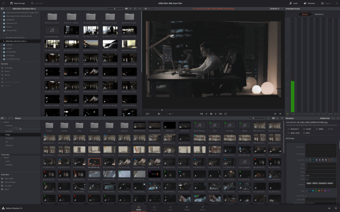Switch to the Deliver page tab
This screenshot has height=212, width=340.
tap(203, 208)
